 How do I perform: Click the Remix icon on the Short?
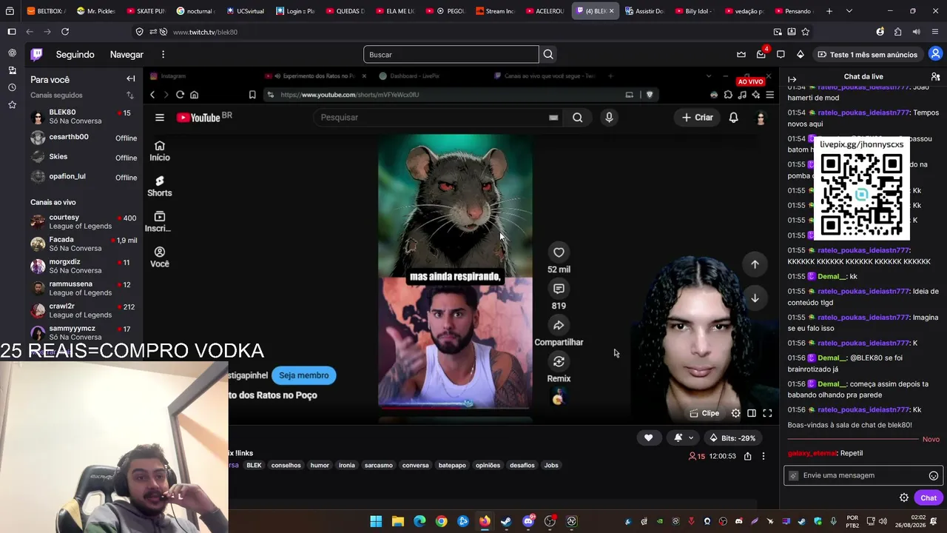pyautogui.click(x=559, y=361)
